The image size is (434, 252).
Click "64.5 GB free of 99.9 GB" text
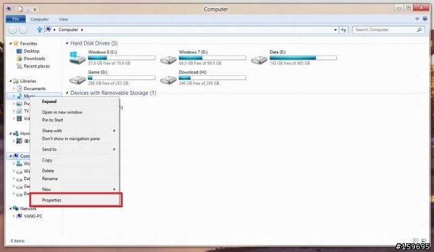click(200, 63)
